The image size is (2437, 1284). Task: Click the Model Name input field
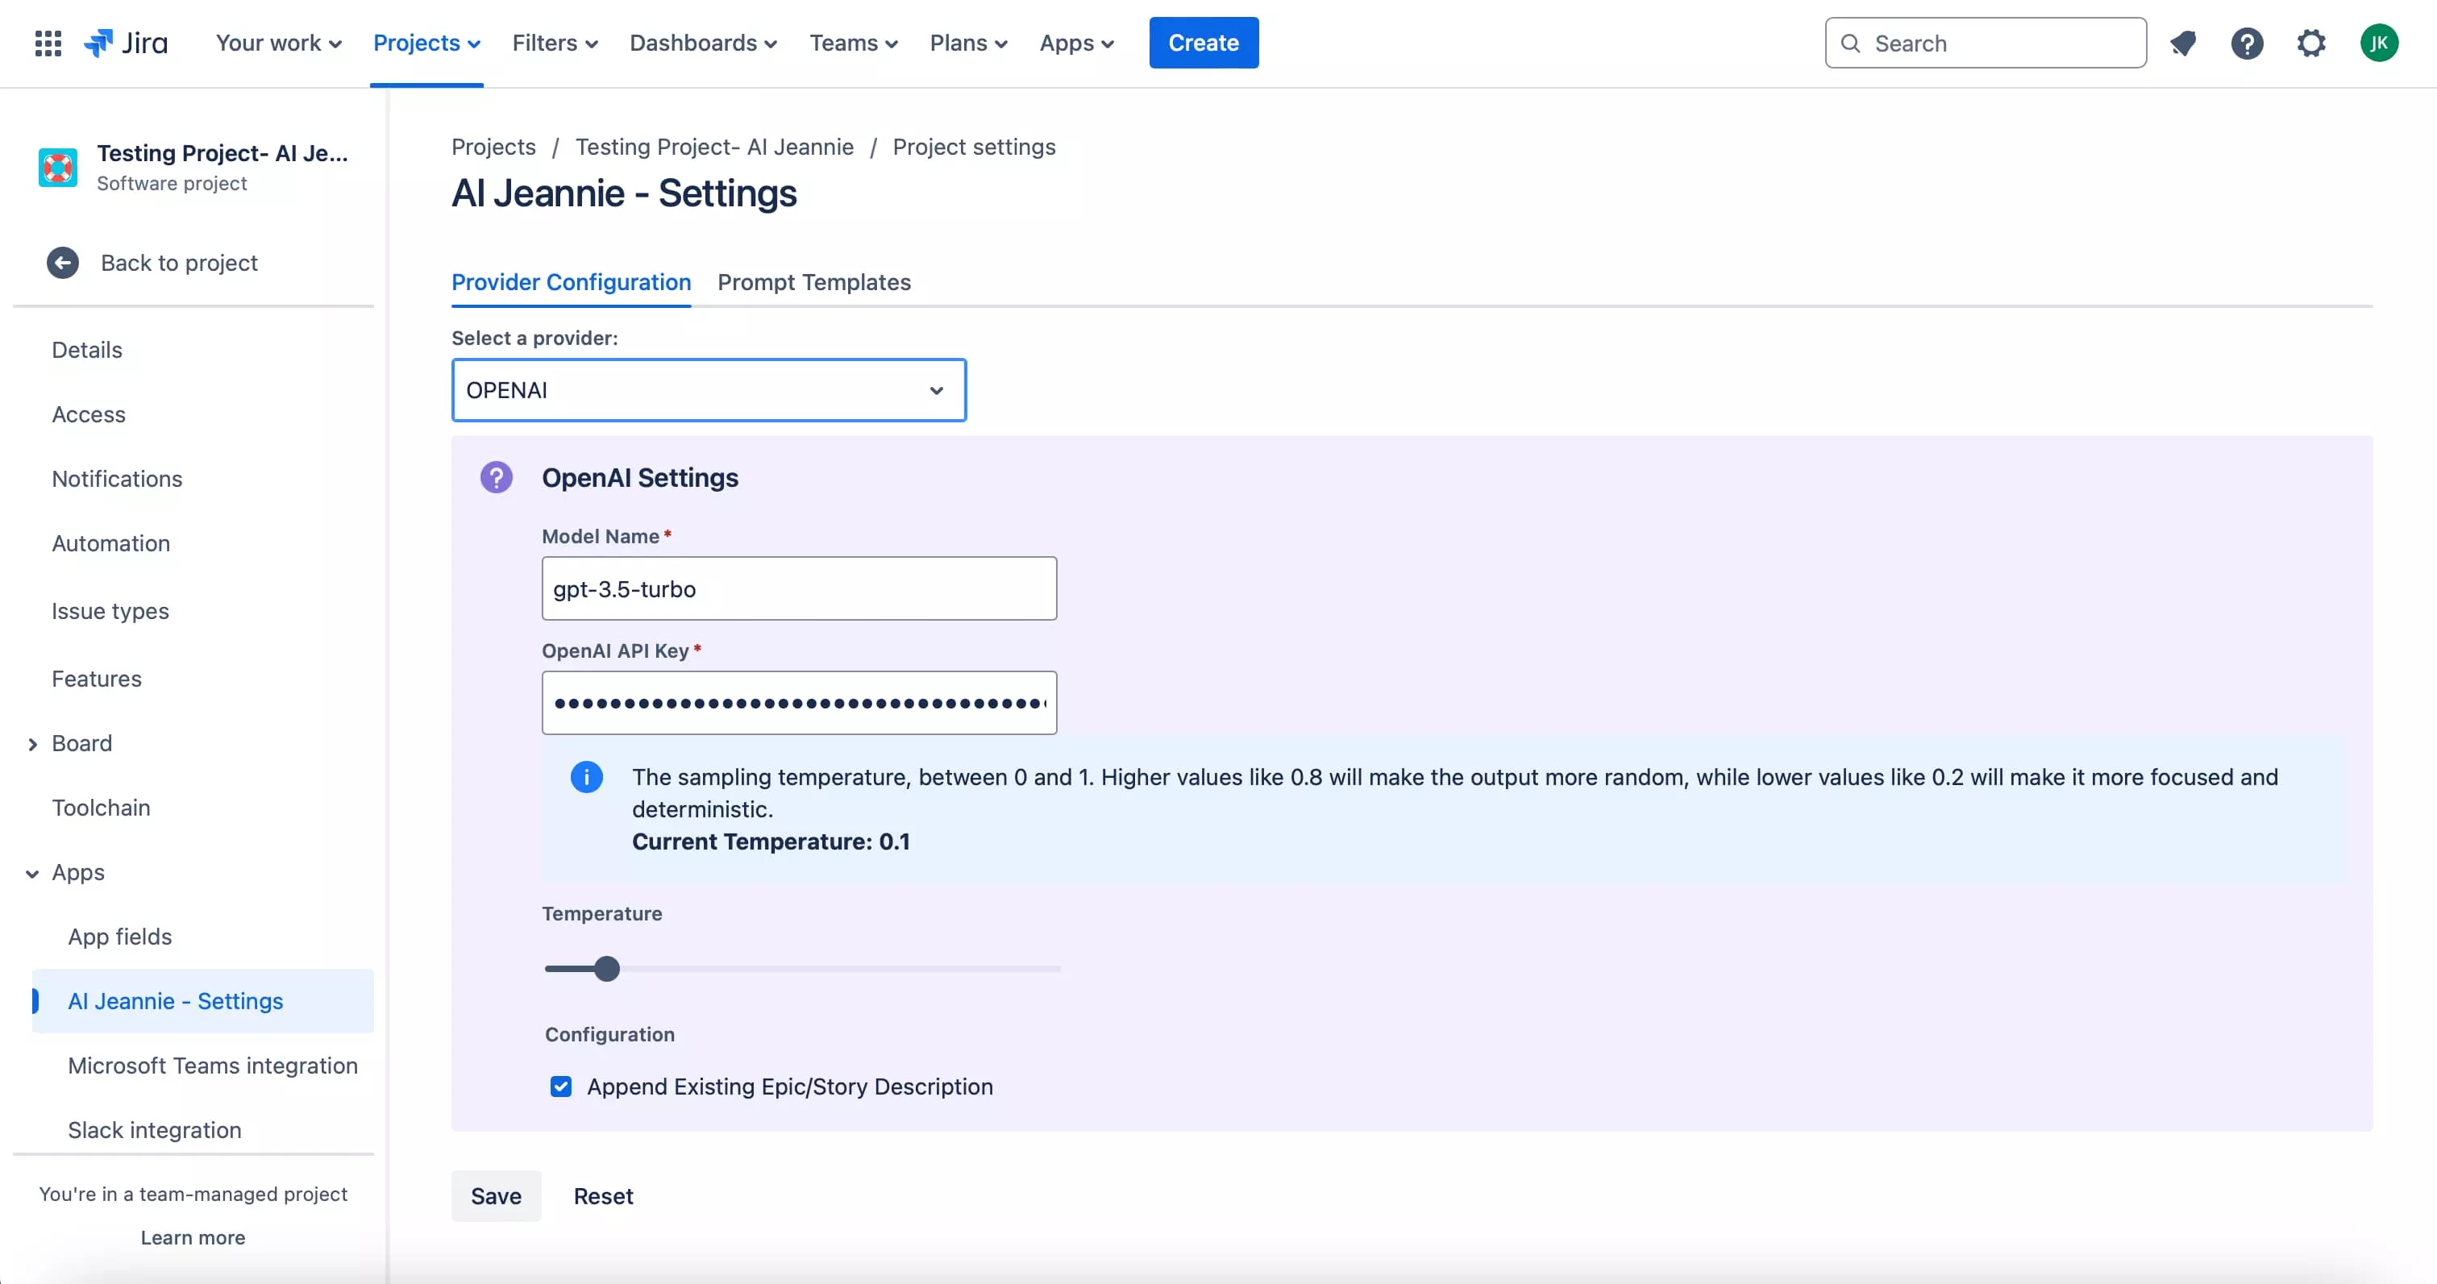click(800, 588)
